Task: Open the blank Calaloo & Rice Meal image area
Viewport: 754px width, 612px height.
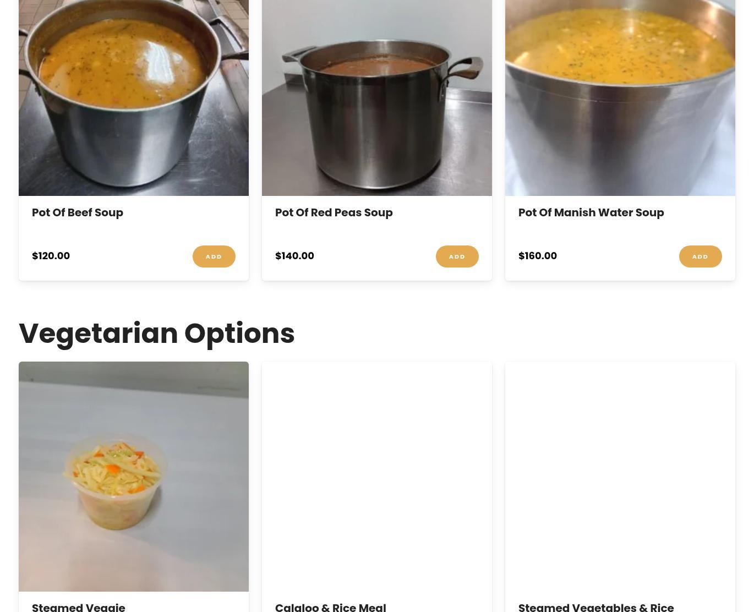Action: coord(377,477)
